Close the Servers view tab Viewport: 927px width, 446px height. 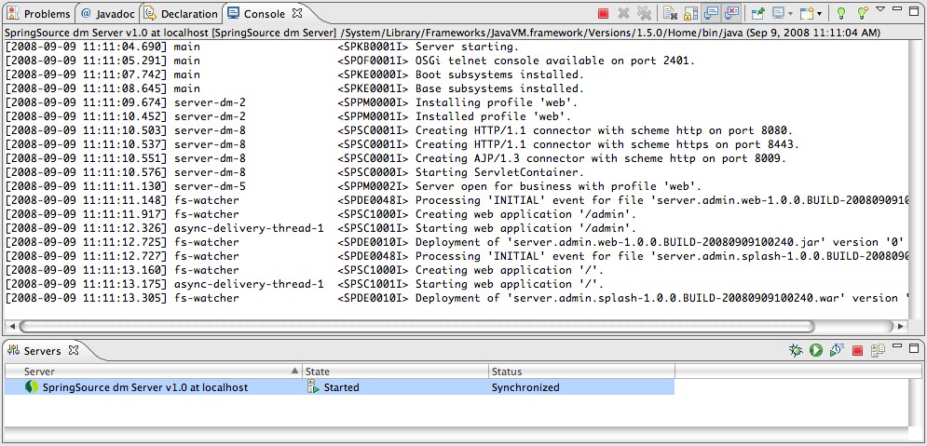click(x=74, y=350)
